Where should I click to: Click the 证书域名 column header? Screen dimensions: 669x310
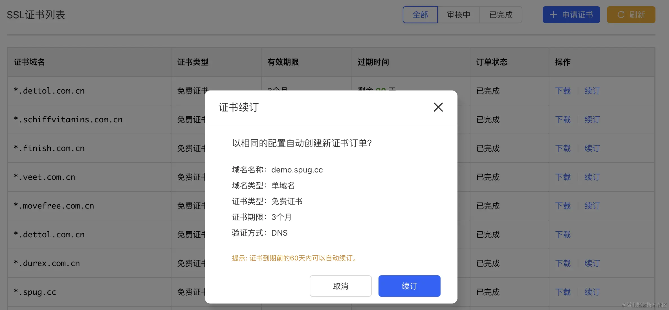click(x=29, y=62)
